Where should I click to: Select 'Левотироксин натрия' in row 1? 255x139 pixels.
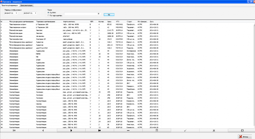(18, 24)
